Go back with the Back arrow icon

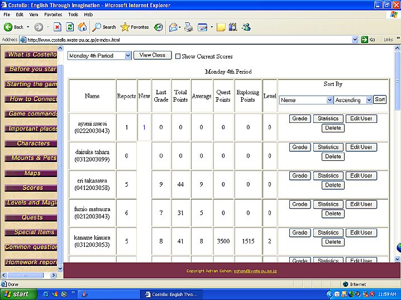pyautogui.click(x=8, y=27)
